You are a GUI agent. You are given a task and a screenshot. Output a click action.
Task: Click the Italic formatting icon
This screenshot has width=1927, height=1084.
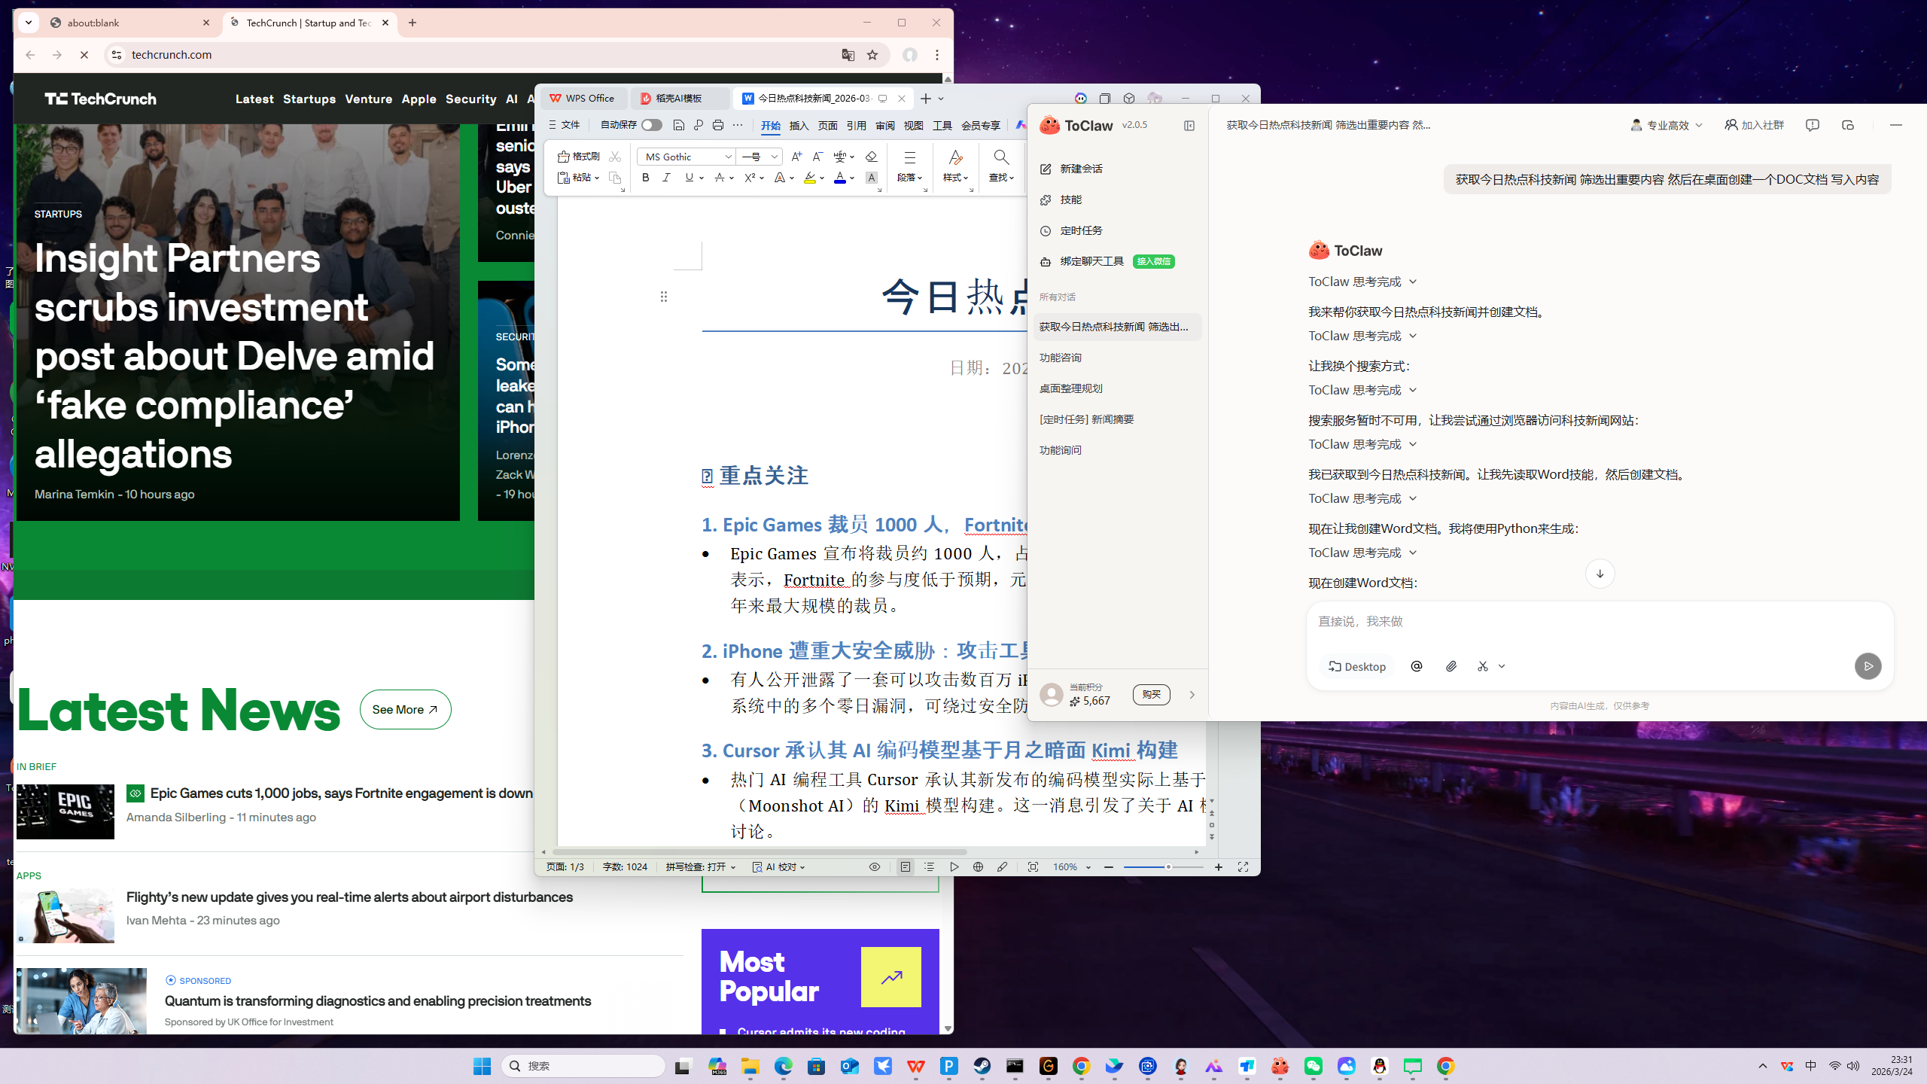666,178
